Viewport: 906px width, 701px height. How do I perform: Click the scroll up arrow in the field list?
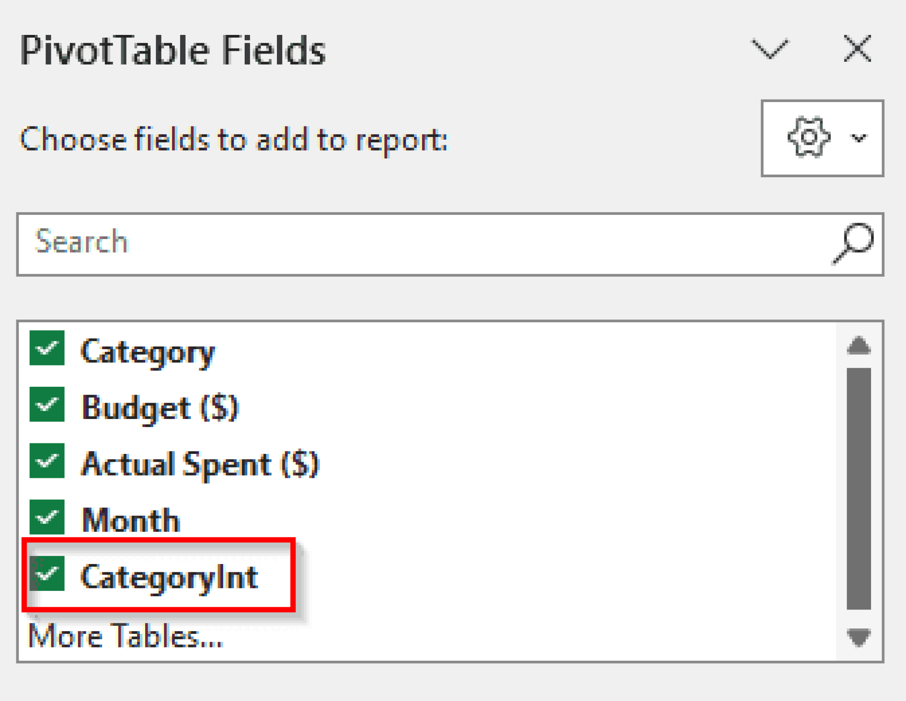point(859,346)
